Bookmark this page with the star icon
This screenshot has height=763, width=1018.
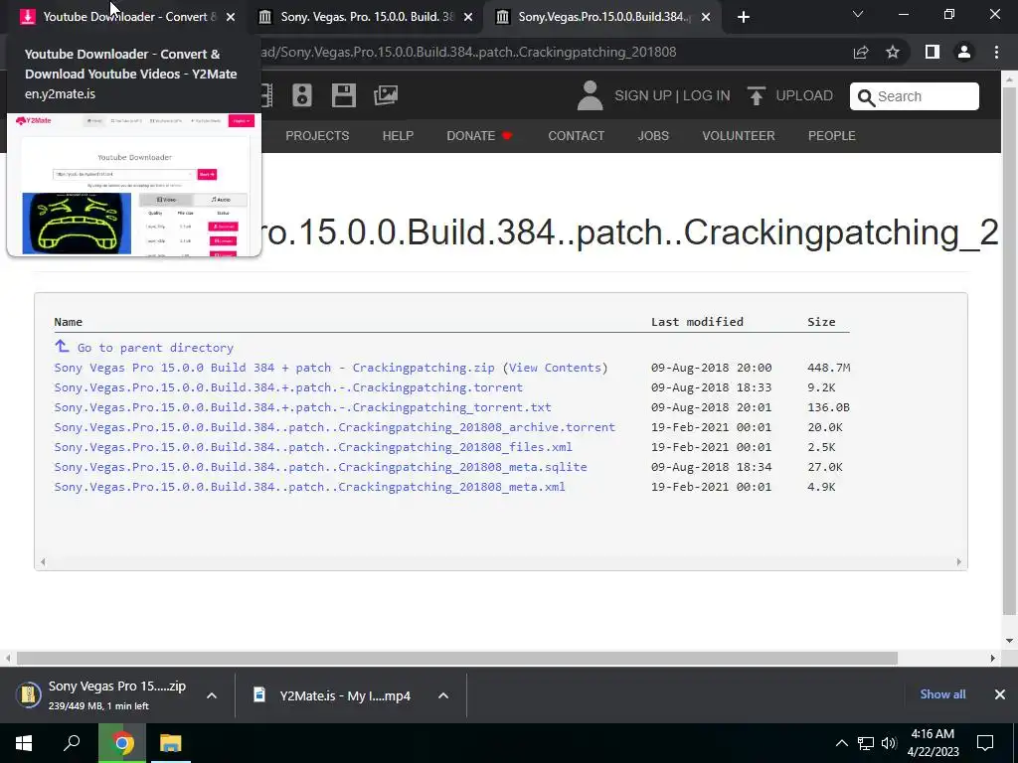tap(893, 52)
